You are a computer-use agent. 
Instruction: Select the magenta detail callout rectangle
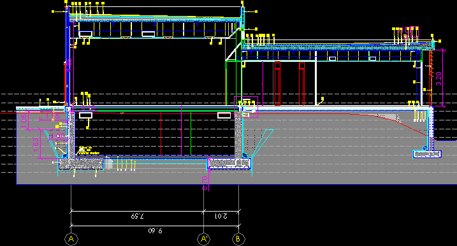(x=246, y=107)
